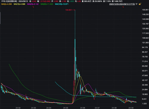Click the 24-09 date axis label
The width and height of the screenshot is (149, 109).
[x=131, y=108]
